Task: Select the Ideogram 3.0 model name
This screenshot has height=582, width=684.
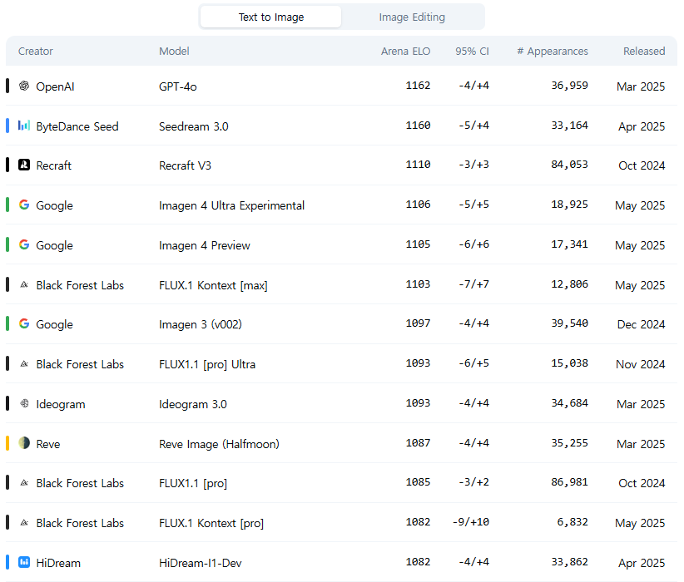Action: pos(193,405)
